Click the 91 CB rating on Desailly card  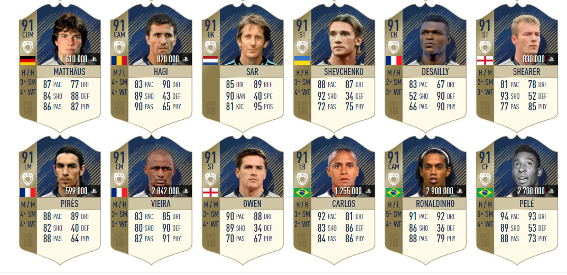point(394,29)
